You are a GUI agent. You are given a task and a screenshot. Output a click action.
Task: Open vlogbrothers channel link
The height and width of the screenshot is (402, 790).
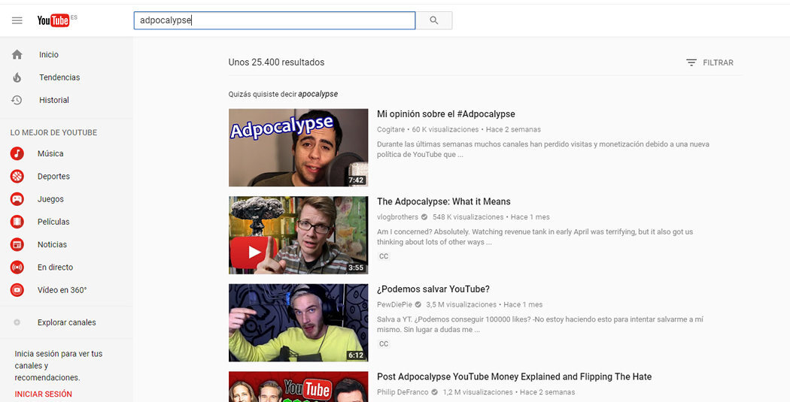coord(397,217)
